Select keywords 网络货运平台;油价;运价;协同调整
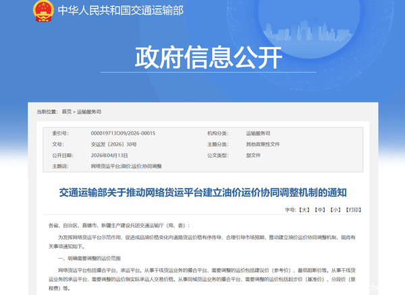 126,166
